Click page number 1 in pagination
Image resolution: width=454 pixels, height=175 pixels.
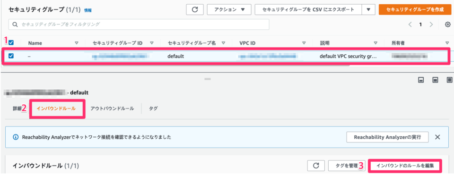click(x=420, y=25)
